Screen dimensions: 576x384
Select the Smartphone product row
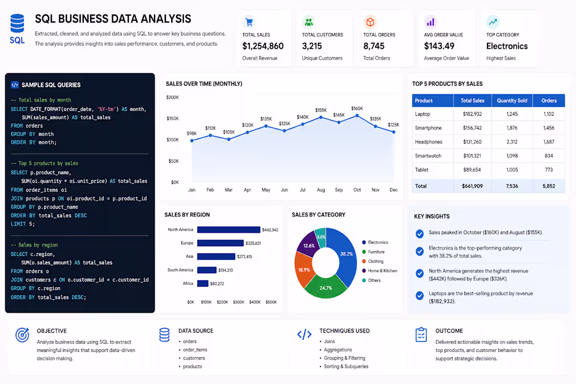489,128
